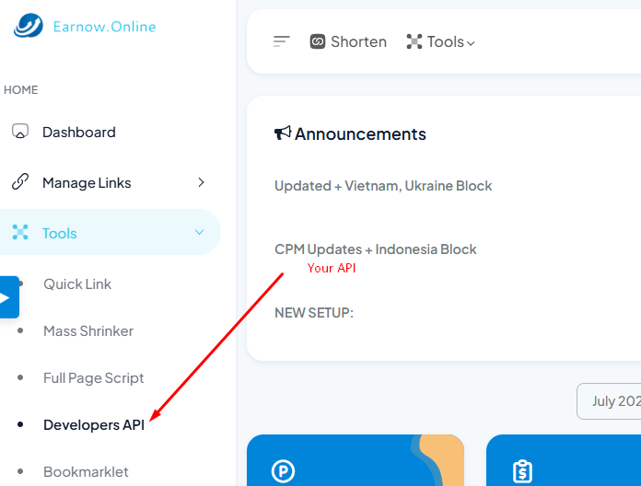The width and height of the screenshot is (641, 486).
Task: Expand the Manage Links chevron arrow
Action: click(201, 182)
